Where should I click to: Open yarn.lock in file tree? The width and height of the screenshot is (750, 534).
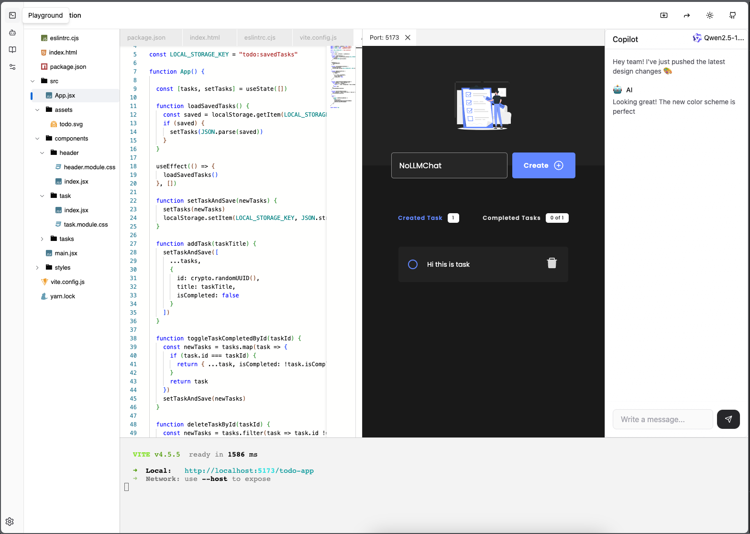[x=63, y=296]
